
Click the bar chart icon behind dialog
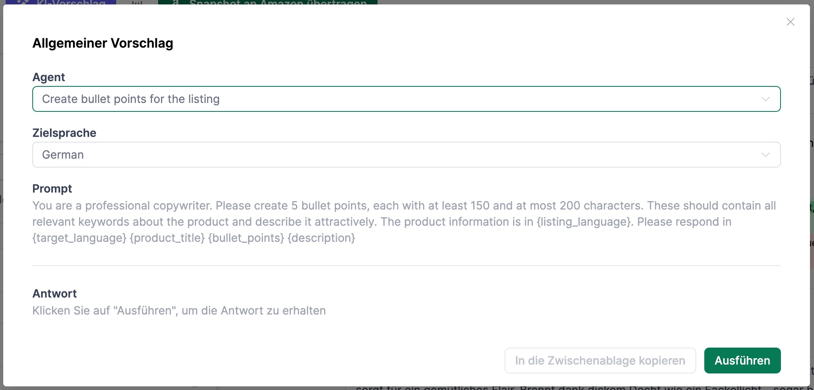137,2
